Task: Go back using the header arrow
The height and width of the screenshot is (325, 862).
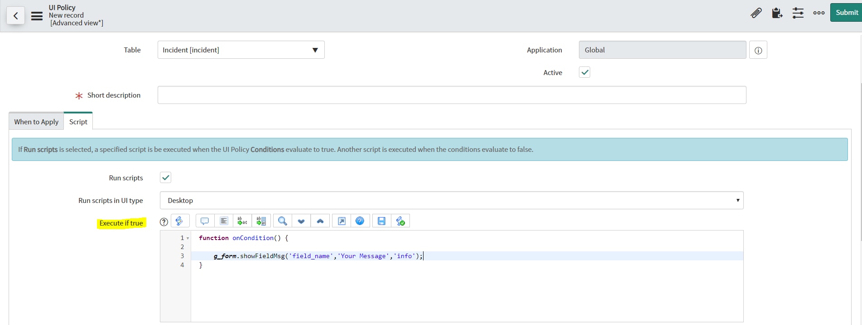Action: pyautogui.click(x=15, y=16)
